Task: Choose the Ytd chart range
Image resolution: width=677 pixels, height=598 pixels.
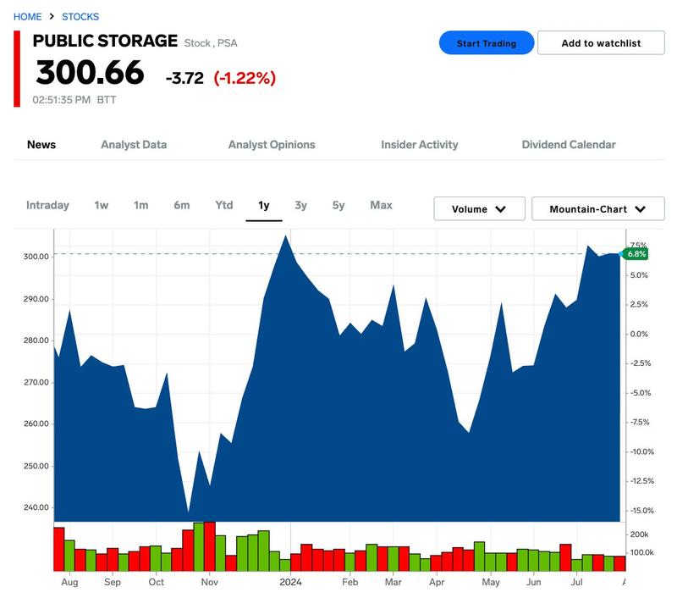Action: click(x=224, y=205)
